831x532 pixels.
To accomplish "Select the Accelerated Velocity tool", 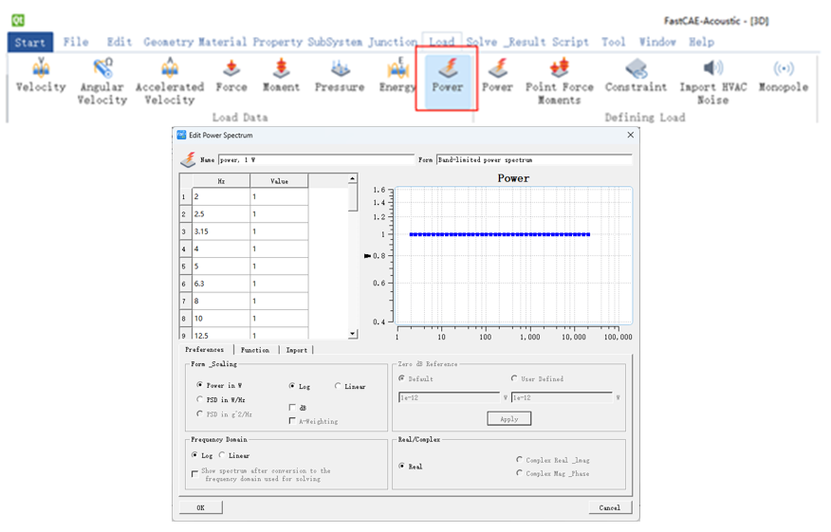I will coord(169,69).
